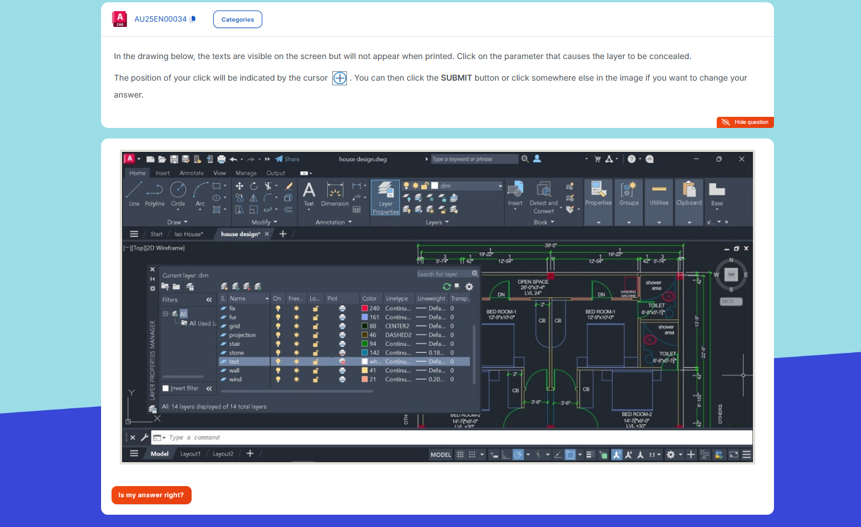Switch to the Insert ribbon tab
Screen dimensions: 861x527
point(162,173)
